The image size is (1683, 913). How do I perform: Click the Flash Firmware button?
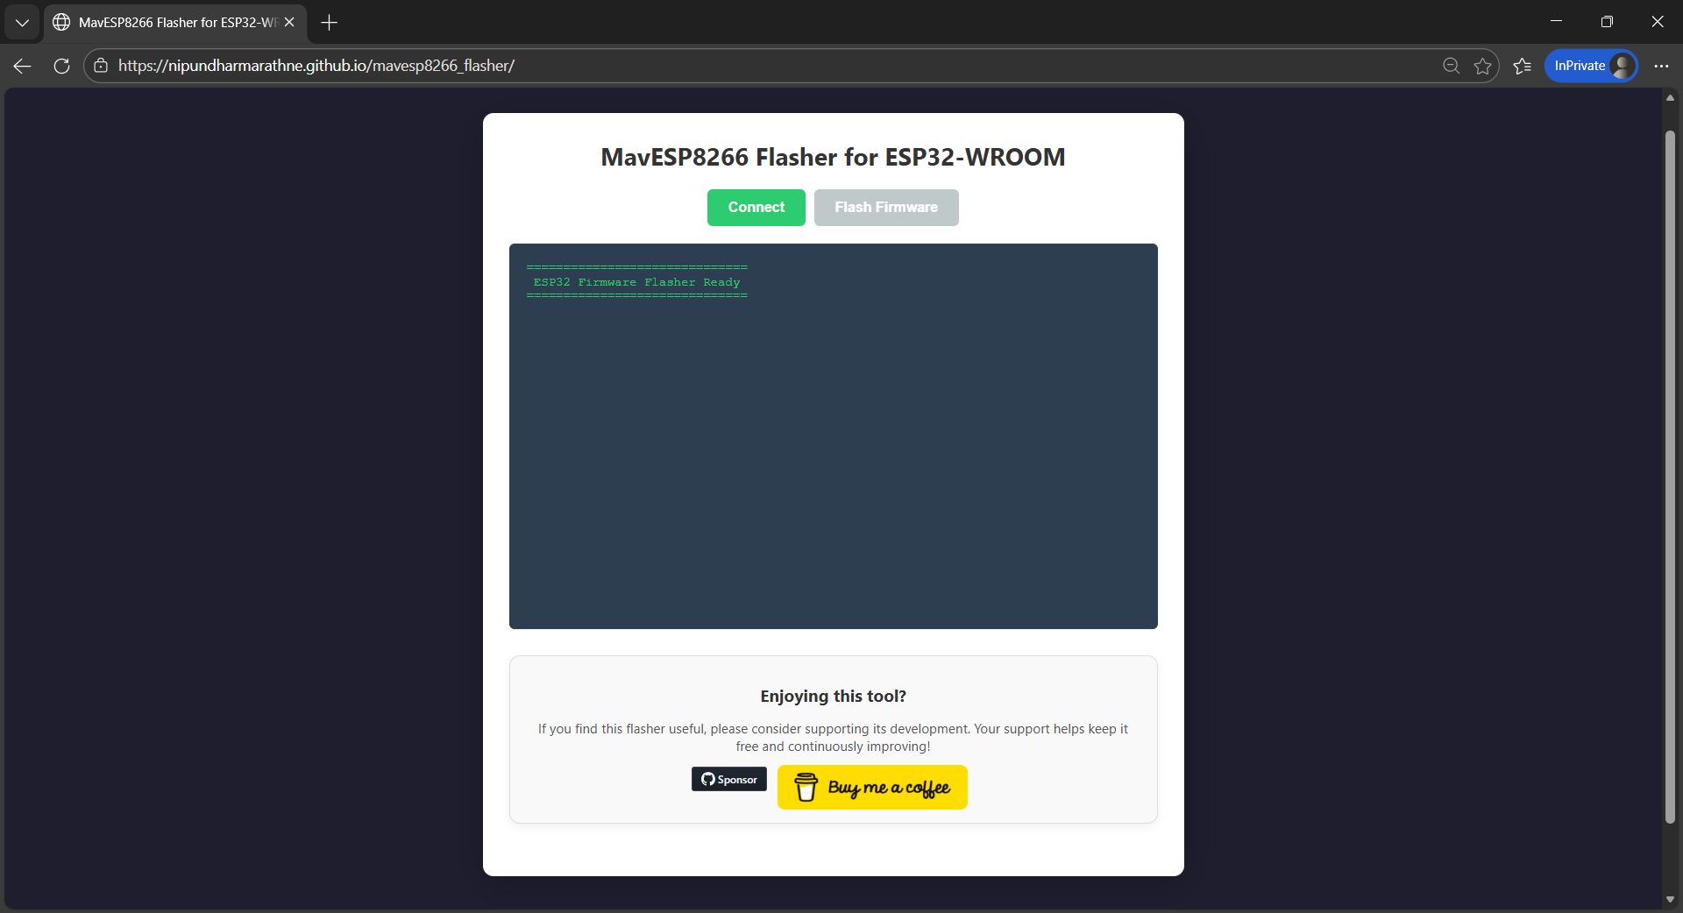click(885, 208)
